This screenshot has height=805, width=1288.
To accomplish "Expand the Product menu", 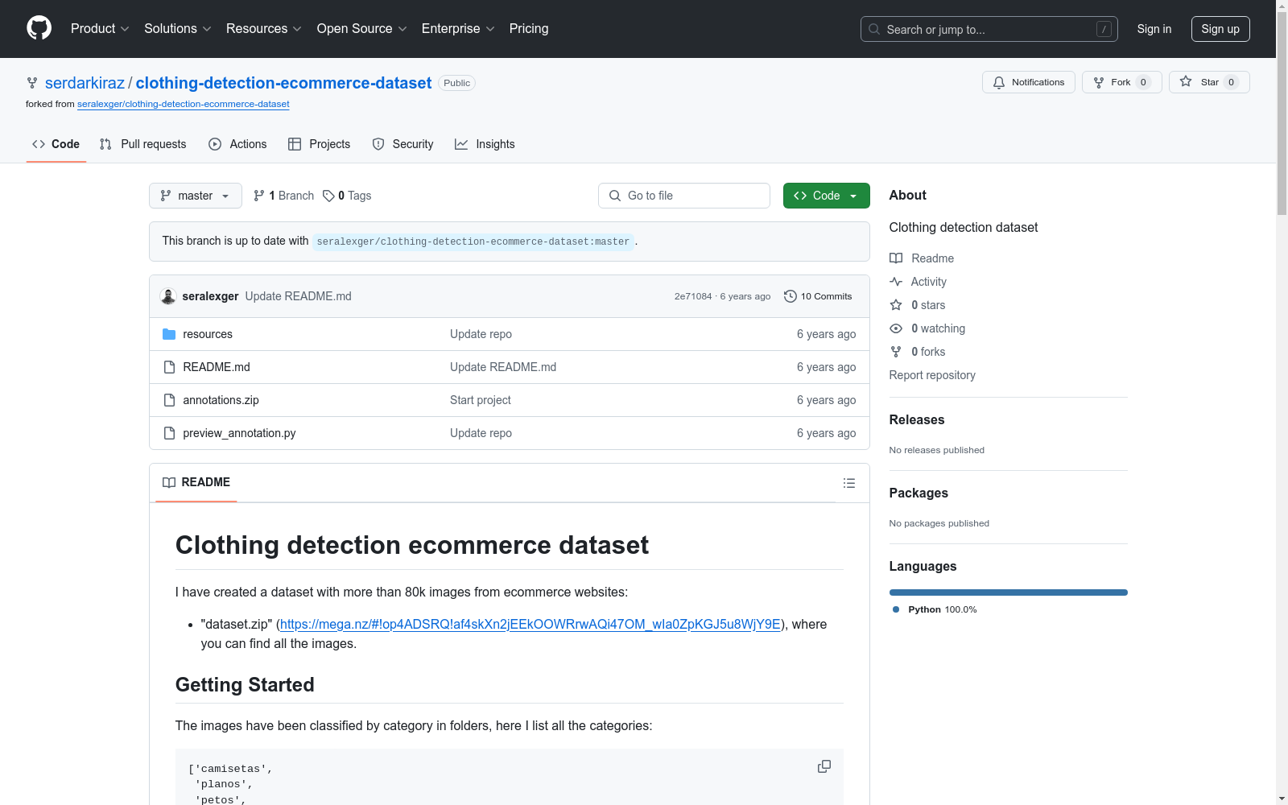I will click(100, 29).
